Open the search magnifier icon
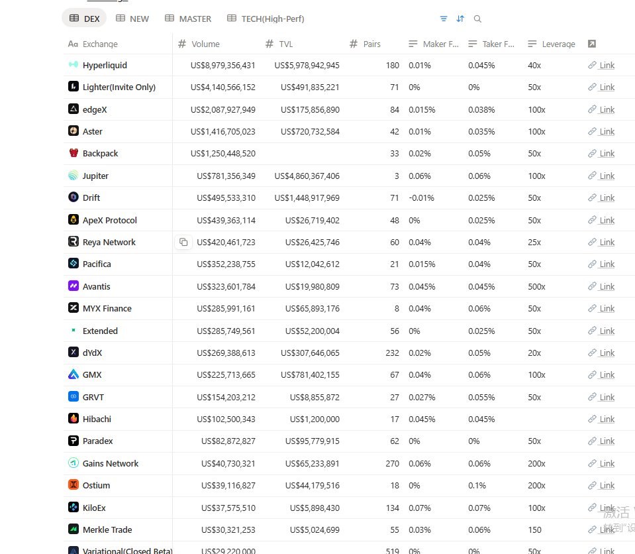This screenshot has height=554, width=635. tap(477, 19)
